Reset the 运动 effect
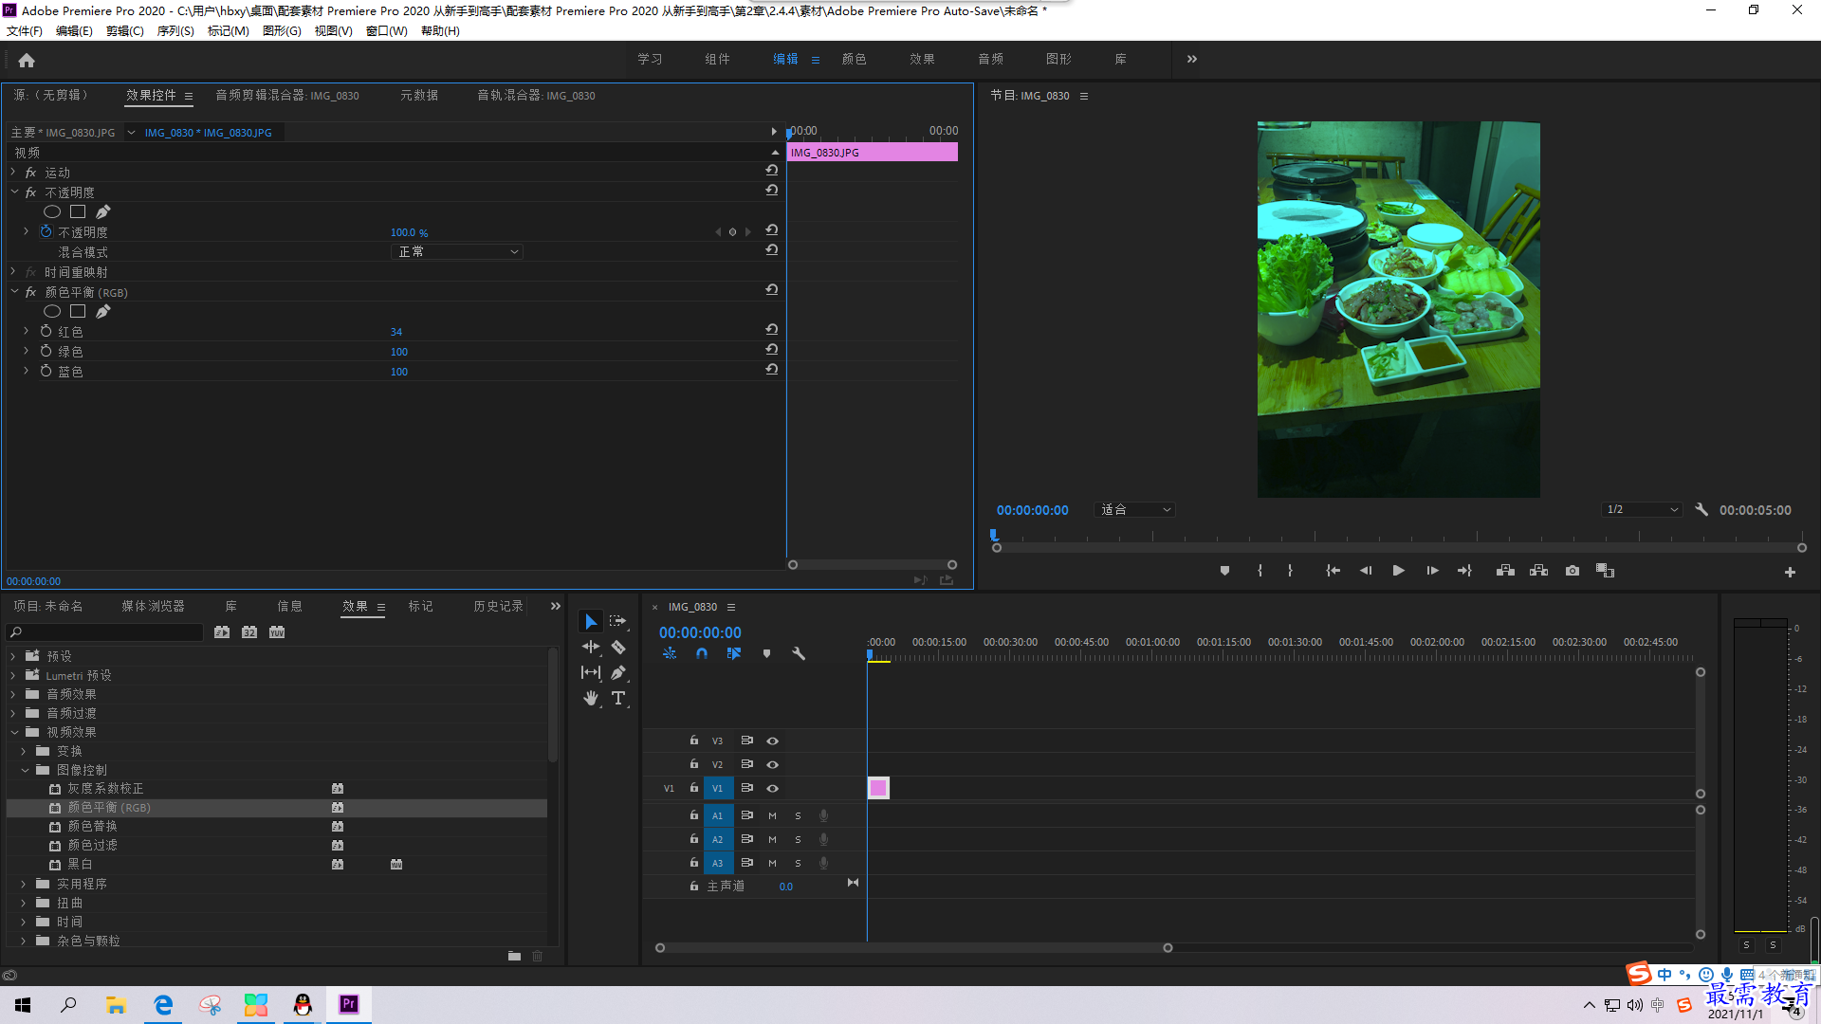Screen dimensions: 1821x1024 click(x=772, y=171)
